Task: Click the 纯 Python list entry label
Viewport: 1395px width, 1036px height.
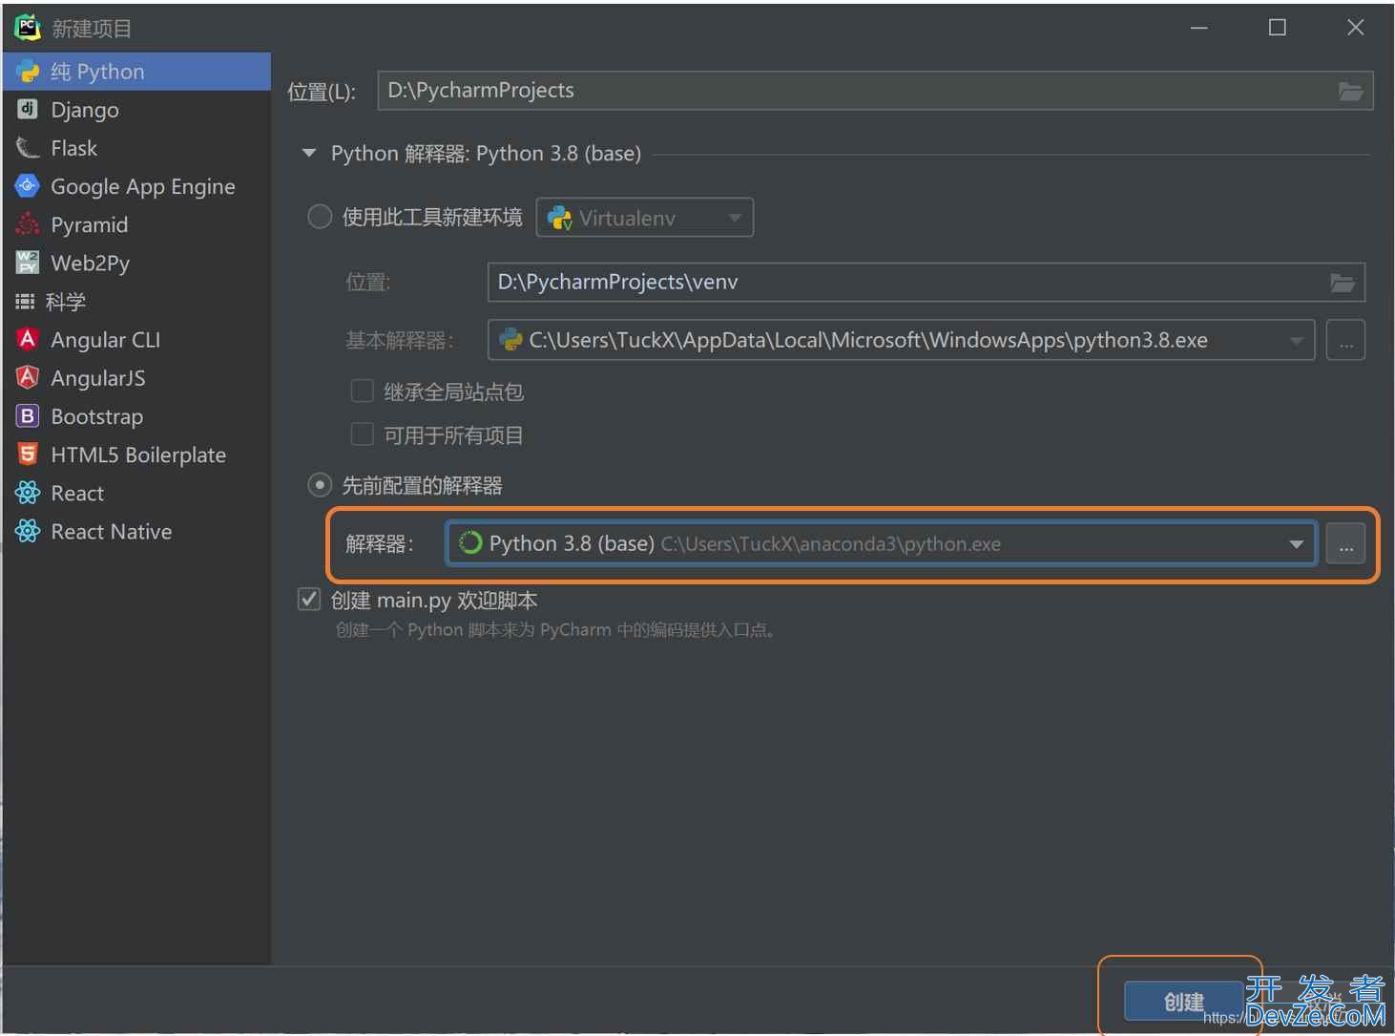Action: click(x=97, y=72)
